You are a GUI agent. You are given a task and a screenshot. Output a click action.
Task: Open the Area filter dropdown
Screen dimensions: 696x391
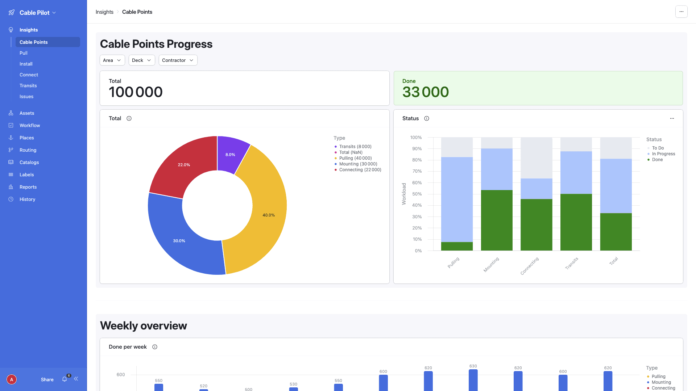(x=112, y=60)
